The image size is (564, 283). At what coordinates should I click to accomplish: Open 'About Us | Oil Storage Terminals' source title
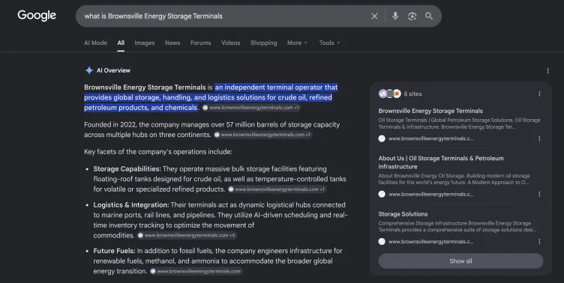pyautogui.click(x=441, y=162)
